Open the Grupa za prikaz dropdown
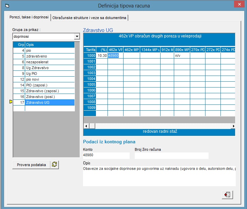Image resolution: width=247 pixels, height=209 pixels. click(x=77, y=36)
